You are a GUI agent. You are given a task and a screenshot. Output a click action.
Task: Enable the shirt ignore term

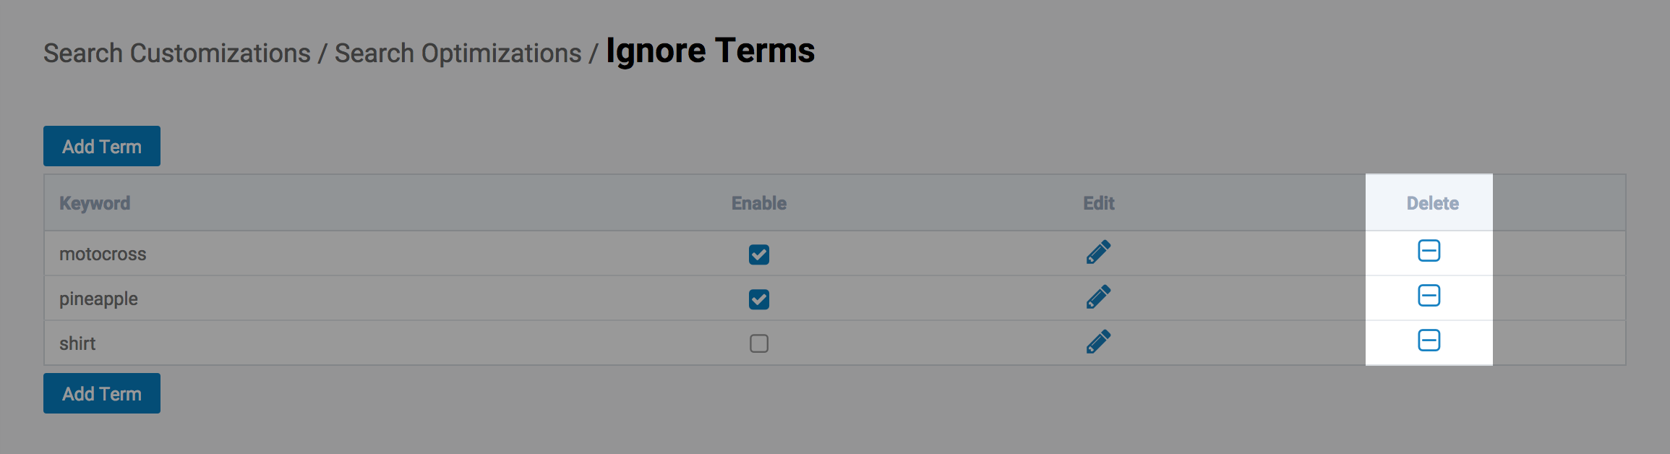coord(758,343)
